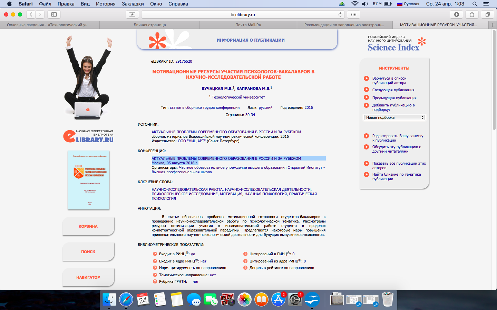Open 'Обсудить эту публикацию' link
Viewport: 497px width, 310px height.
[x=397, y=149]
